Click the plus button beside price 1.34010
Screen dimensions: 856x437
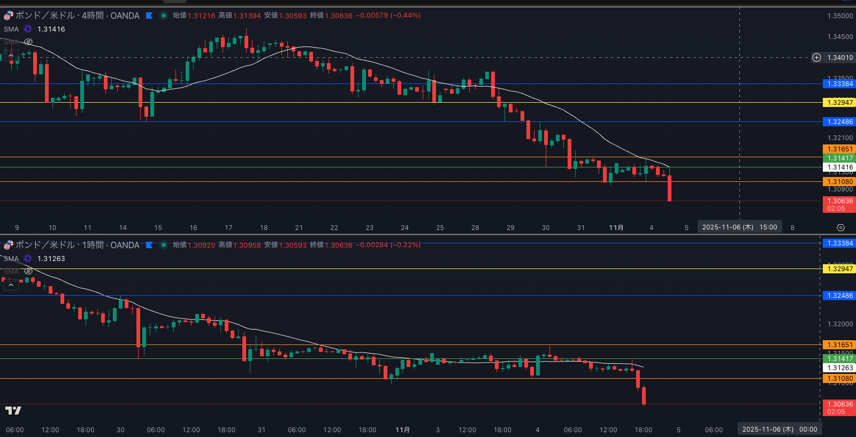tap(816, 58)
